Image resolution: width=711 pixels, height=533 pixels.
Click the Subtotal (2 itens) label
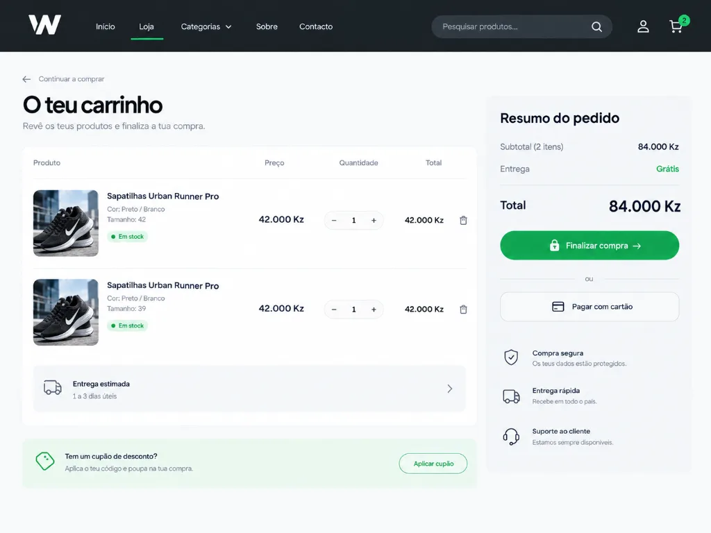pyautogui.click(x=531, y=147)
